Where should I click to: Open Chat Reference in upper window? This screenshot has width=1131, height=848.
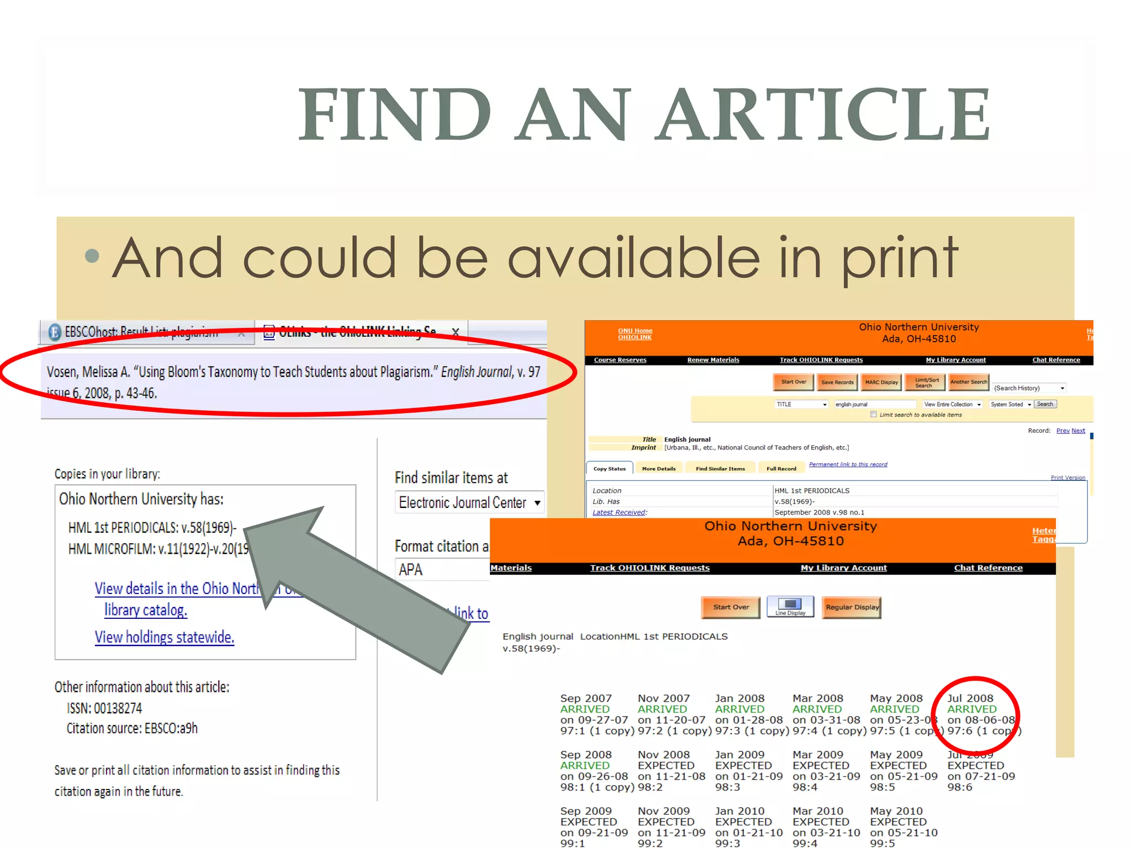pos(1056,360)
